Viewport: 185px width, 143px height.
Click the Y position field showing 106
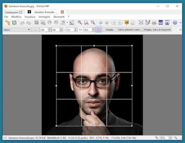55,30
